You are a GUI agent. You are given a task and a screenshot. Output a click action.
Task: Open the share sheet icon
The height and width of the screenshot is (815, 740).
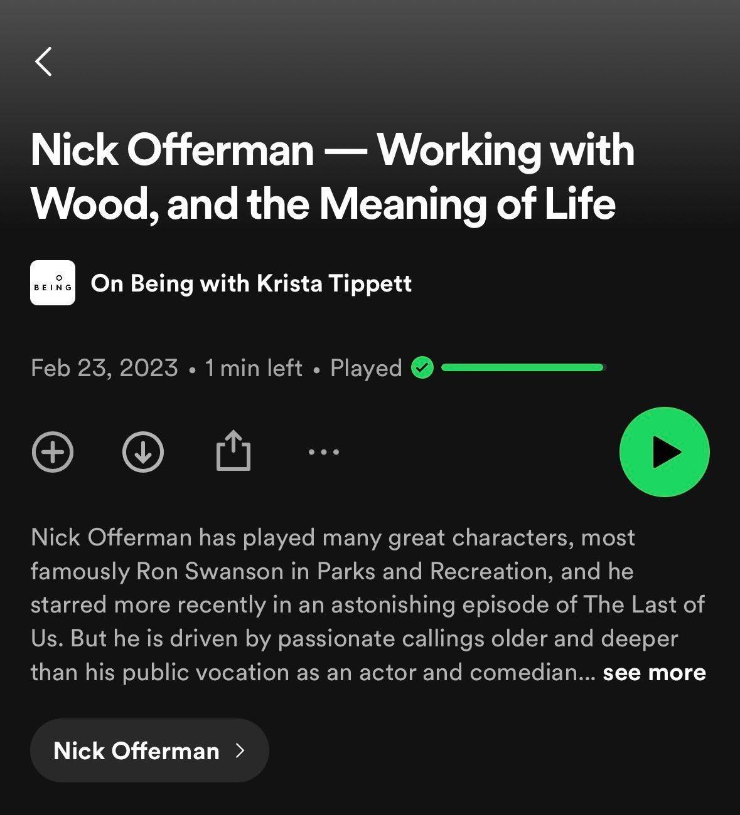click(x=233, y=450)
